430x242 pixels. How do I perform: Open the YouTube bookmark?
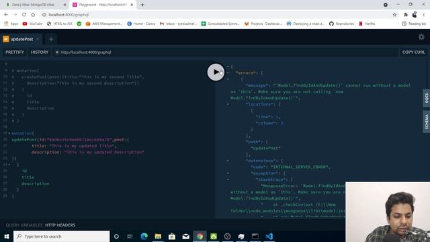pos(32,24)
